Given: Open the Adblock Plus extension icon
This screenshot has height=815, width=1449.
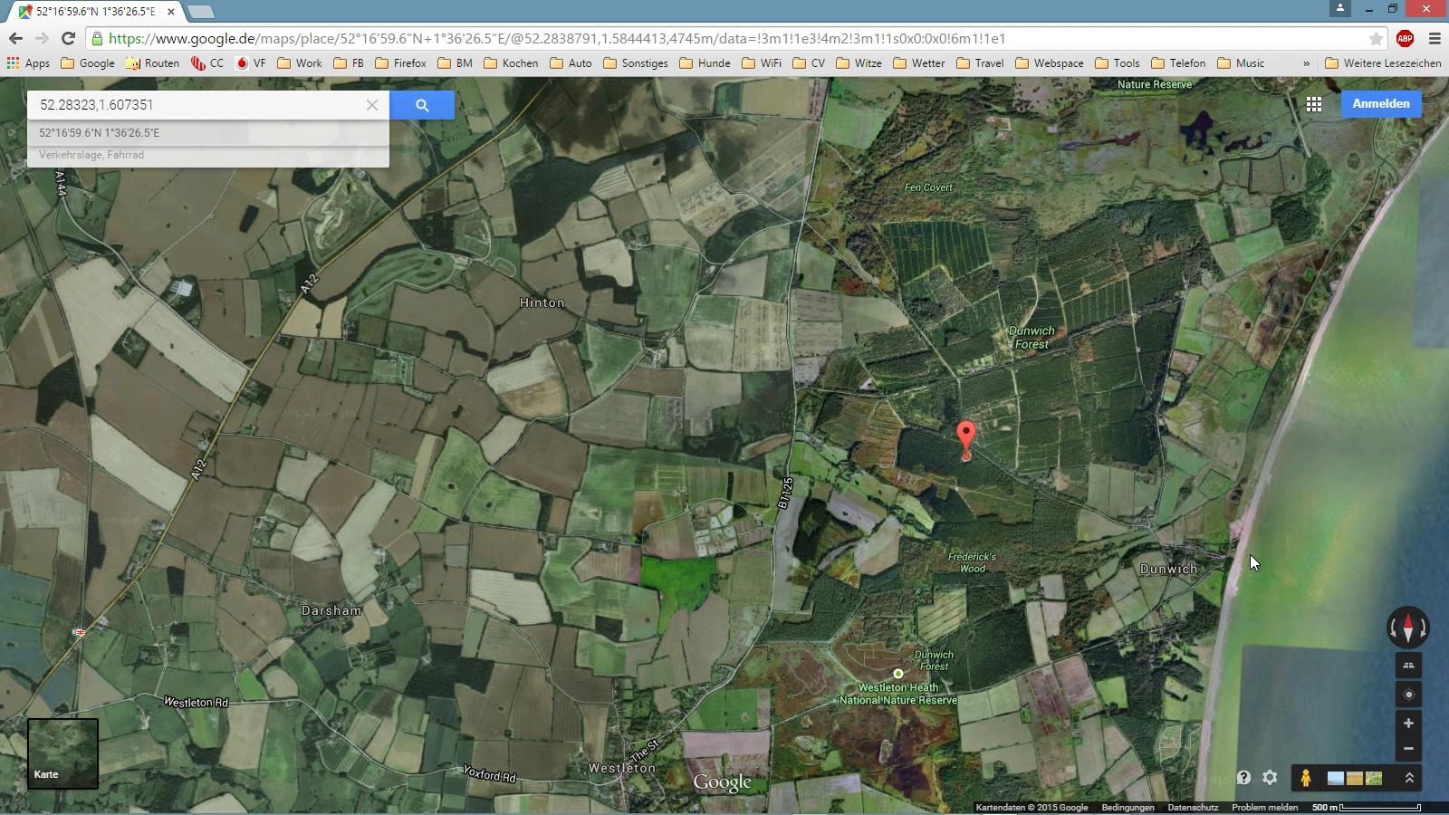Looking at the screenshot, I should click(x=1405, y=38).
